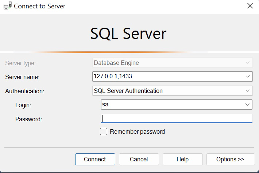Expand the Login dropdown arrow

[x=248, y=105]
